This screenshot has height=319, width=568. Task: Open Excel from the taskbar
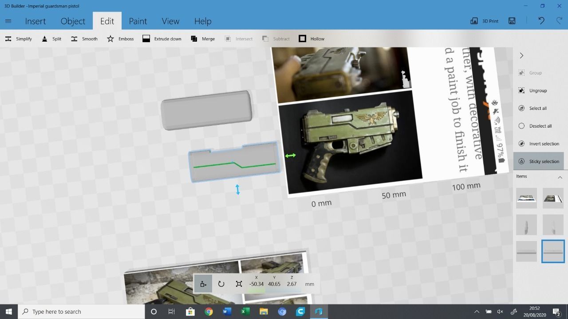(245, 311)
